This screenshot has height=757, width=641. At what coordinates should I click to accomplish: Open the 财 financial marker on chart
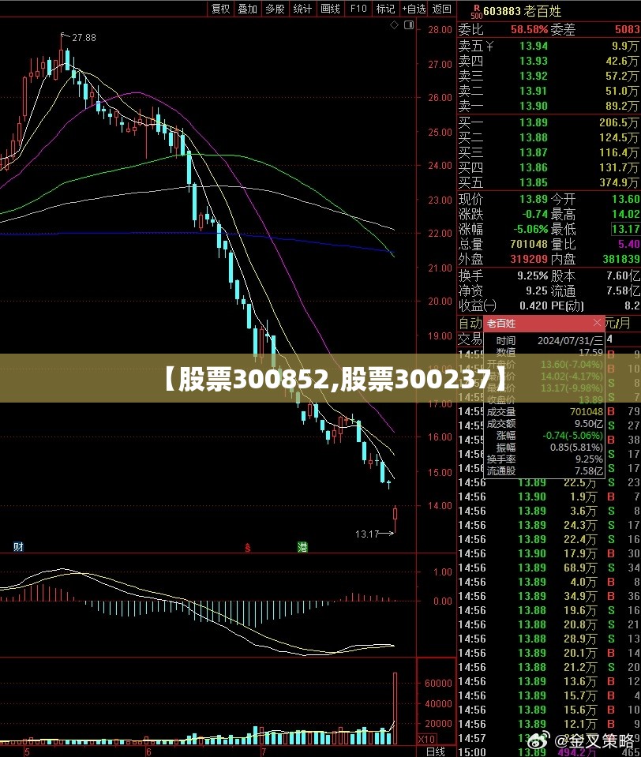tap(18, 546)
